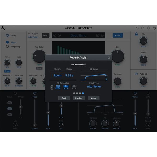Click the Width knob
The image size is (157, 157).
coord(143,59)
